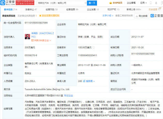The image size is (163, 119).
Task: Clear the search box text with the X icon
Action: point(86,3)
